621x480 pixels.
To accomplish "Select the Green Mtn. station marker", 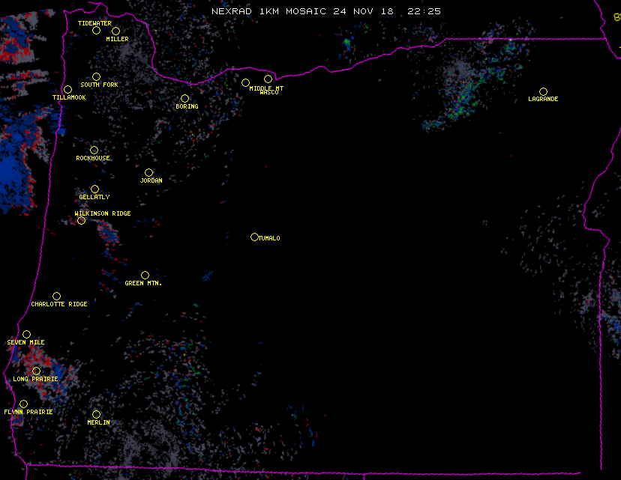I will [145, 276].
